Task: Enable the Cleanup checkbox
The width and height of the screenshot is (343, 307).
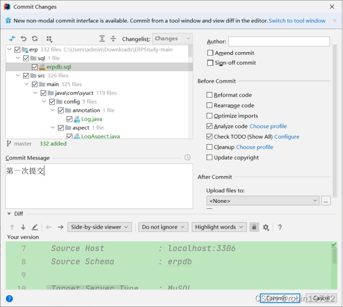Action: (209, 147)
